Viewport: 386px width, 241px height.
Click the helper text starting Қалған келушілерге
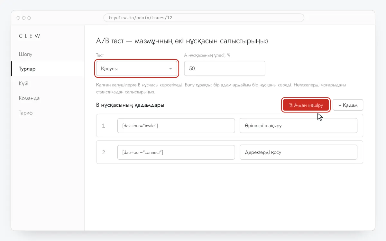coord(221,88)
